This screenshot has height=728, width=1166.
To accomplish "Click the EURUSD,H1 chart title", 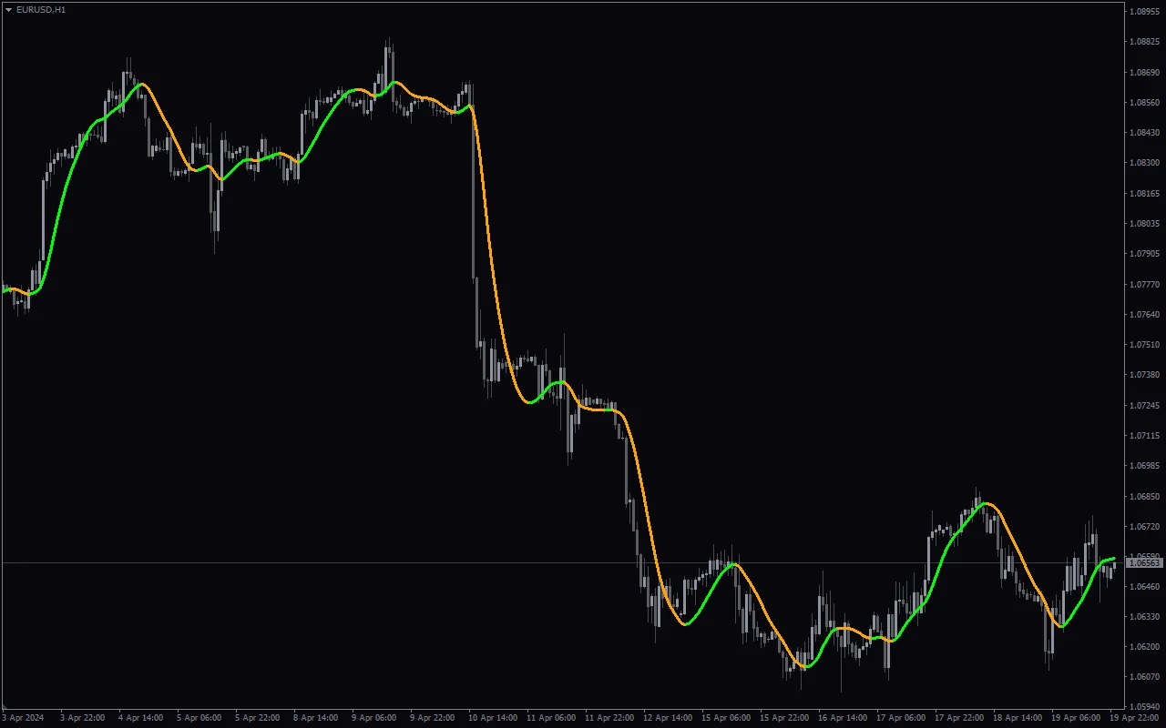I will [41, 9].
